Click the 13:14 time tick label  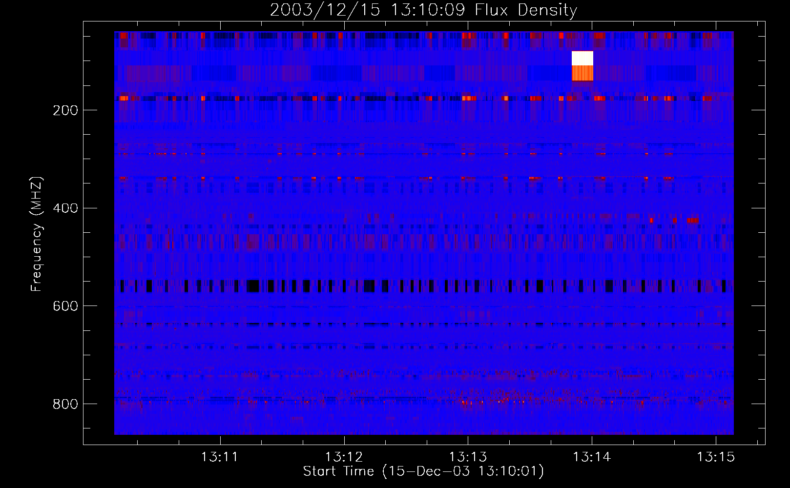click(592, 457)
